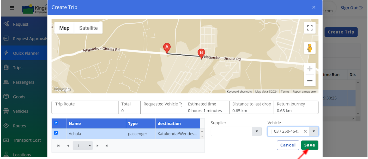368x159 pixels.
Task: Click the Goods box icon
Action: pos(6,97)
